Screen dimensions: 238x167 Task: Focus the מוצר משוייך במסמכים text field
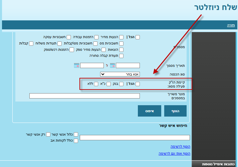coord(84,96)
